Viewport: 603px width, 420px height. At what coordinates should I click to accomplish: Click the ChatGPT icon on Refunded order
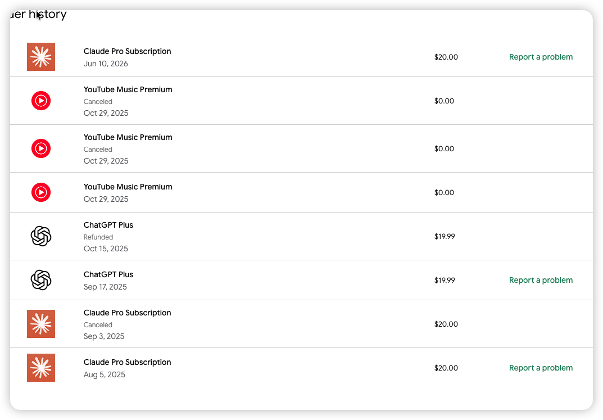pyautogui.click(x=41, y=236)
